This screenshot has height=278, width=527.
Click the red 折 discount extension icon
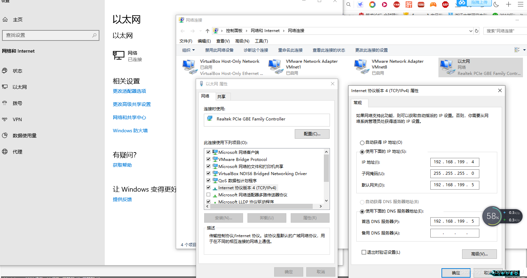[x=409, y=4]
